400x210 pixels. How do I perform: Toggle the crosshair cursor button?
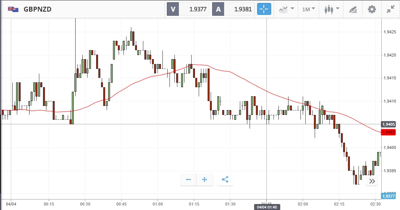pyautogui.click(x=264, y=9)
